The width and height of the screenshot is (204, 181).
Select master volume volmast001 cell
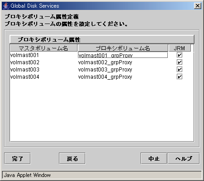[x=44, y=55]
